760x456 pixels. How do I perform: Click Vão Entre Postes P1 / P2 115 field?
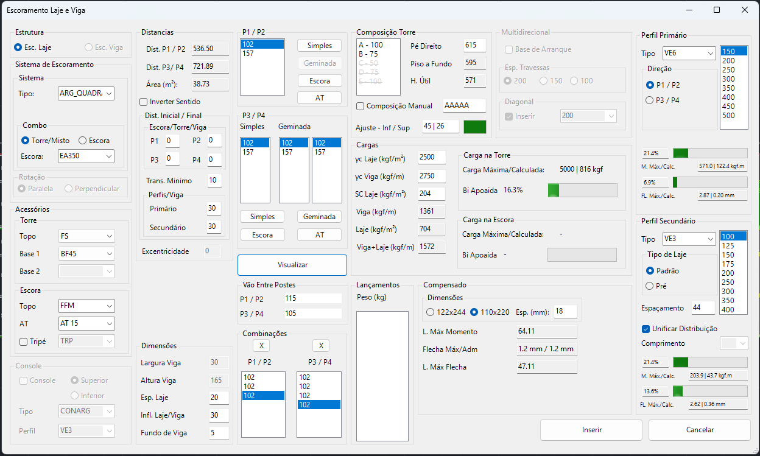click(x=313, y=298)
